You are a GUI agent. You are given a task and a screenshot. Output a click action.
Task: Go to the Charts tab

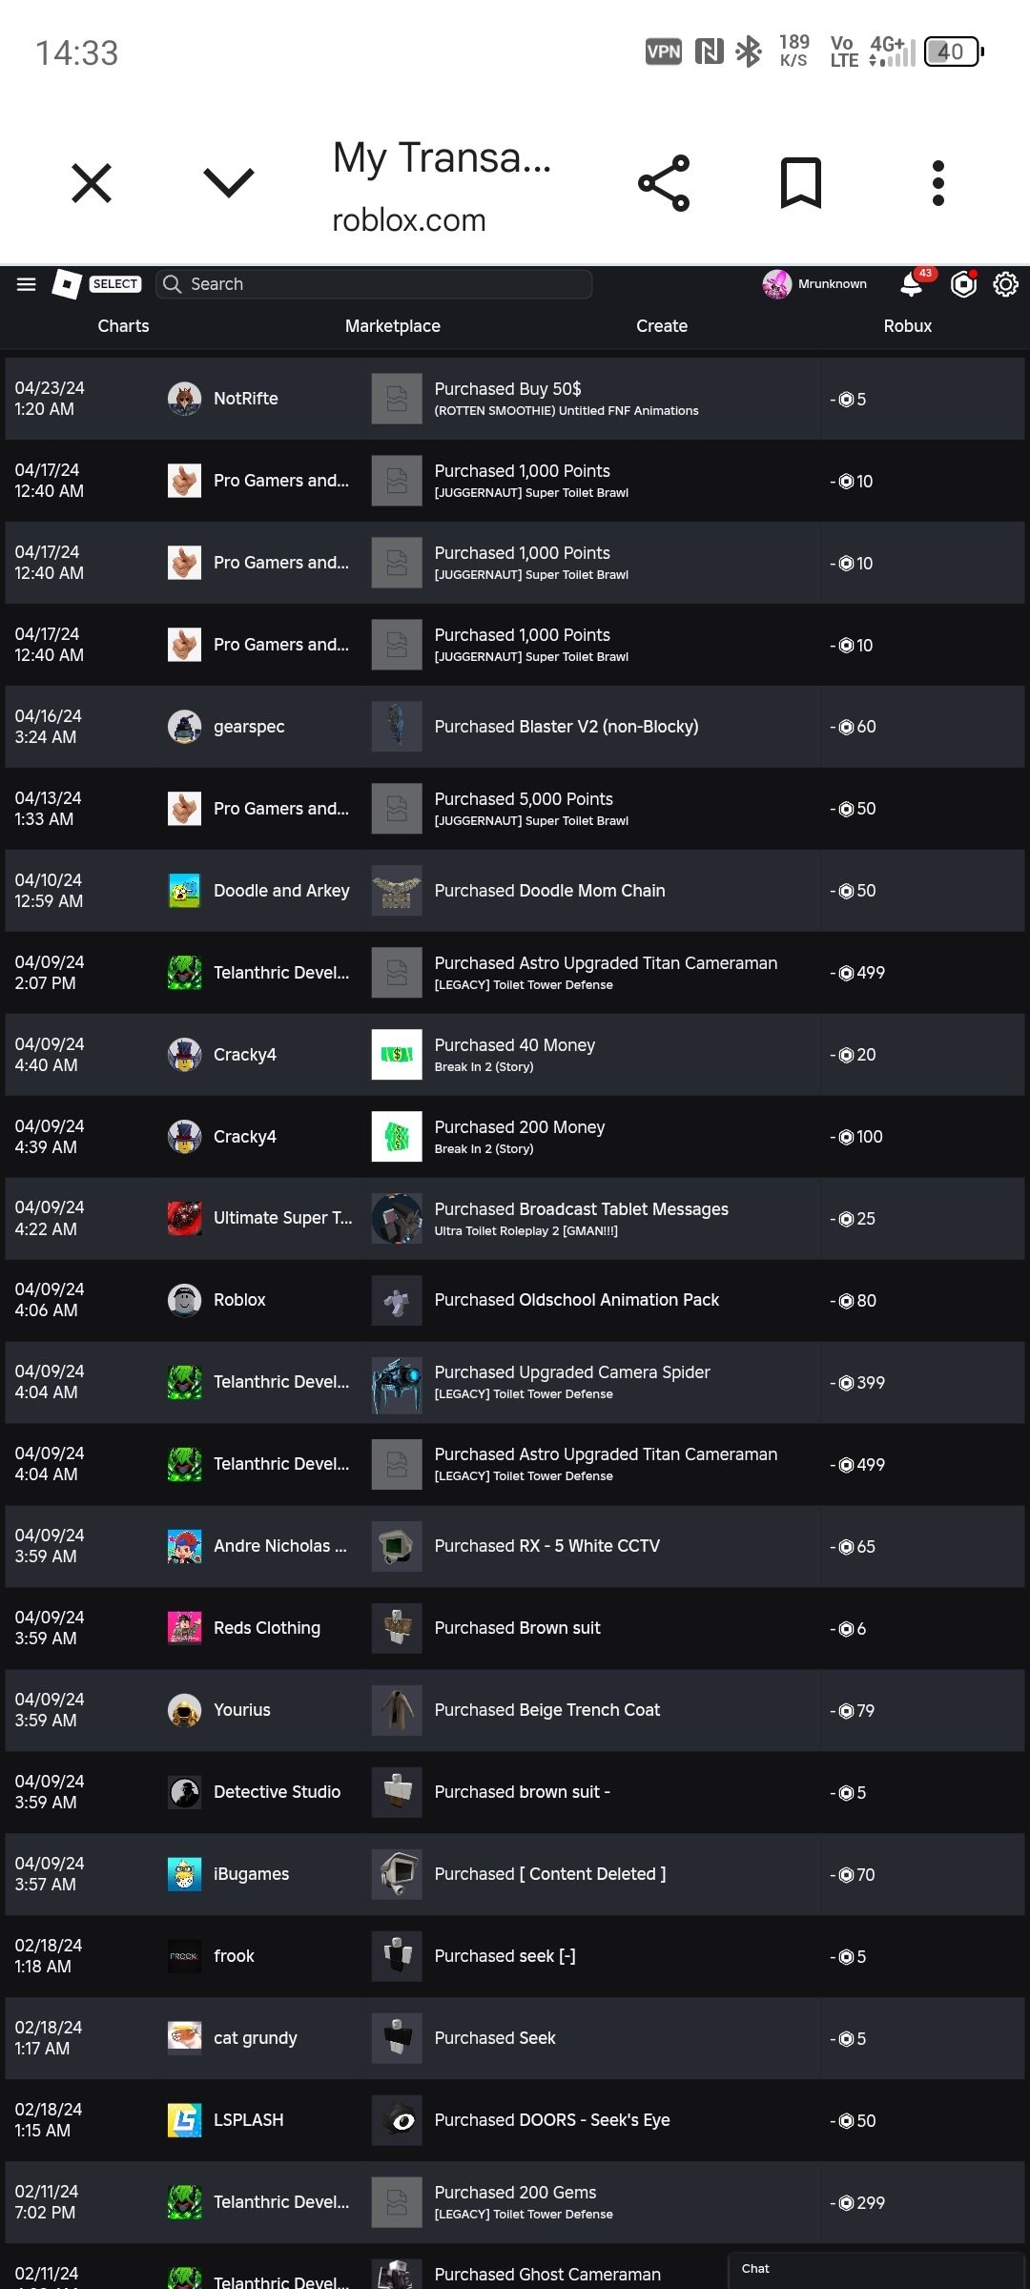(x=123, y=326)
